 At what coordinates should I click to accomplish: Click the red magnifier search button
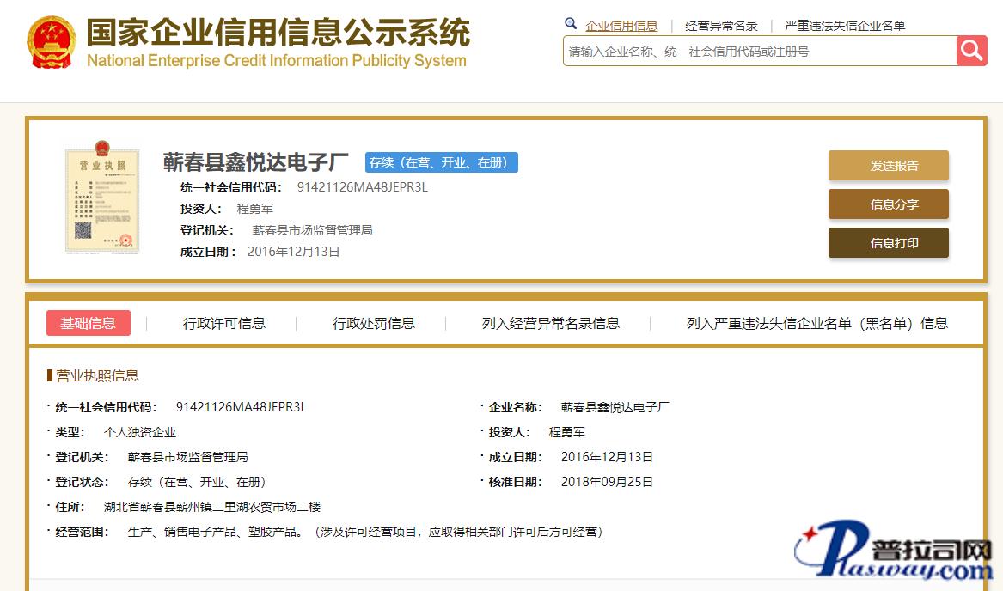tap(971, 51)
